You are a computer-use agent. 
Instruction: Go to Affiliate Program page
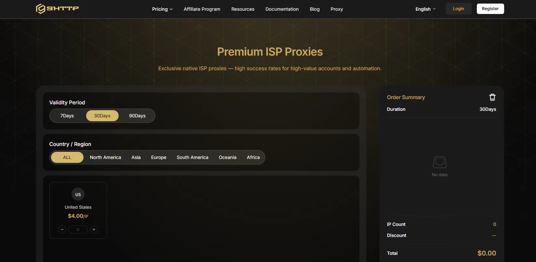[202, 9]
